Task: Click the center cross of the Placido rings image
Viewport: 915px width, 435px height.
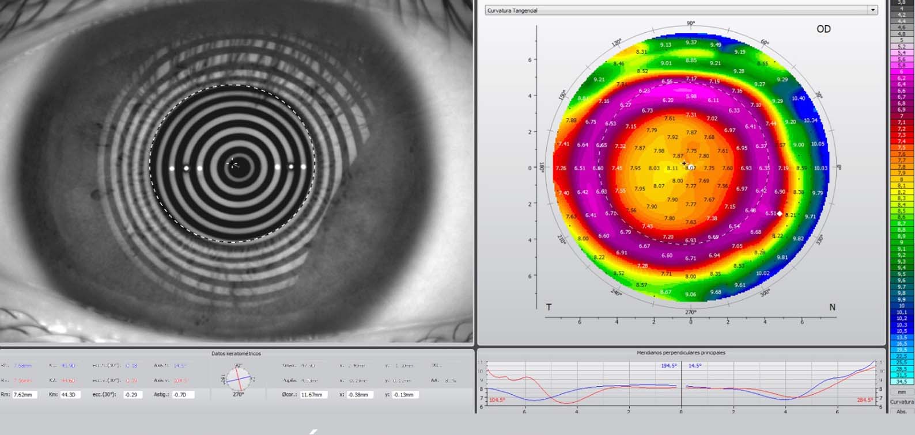Action: tap(233, 164)
